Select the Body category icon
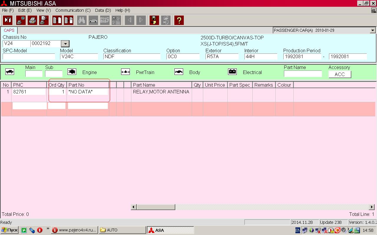Screen dimensions: 377x235 pyautogui.click(x=179, y=72)
